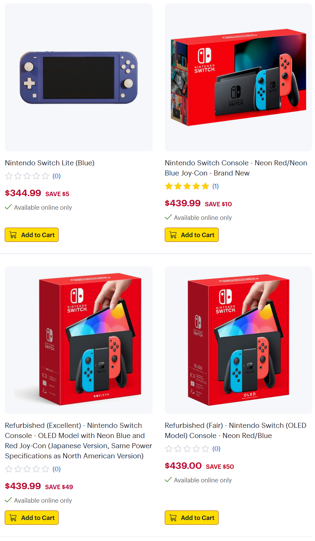This screenshot has height=541, width=315.
Task: Open the Refurbished (Fair) OLED Model title link
Action: (x=235, y=431)
